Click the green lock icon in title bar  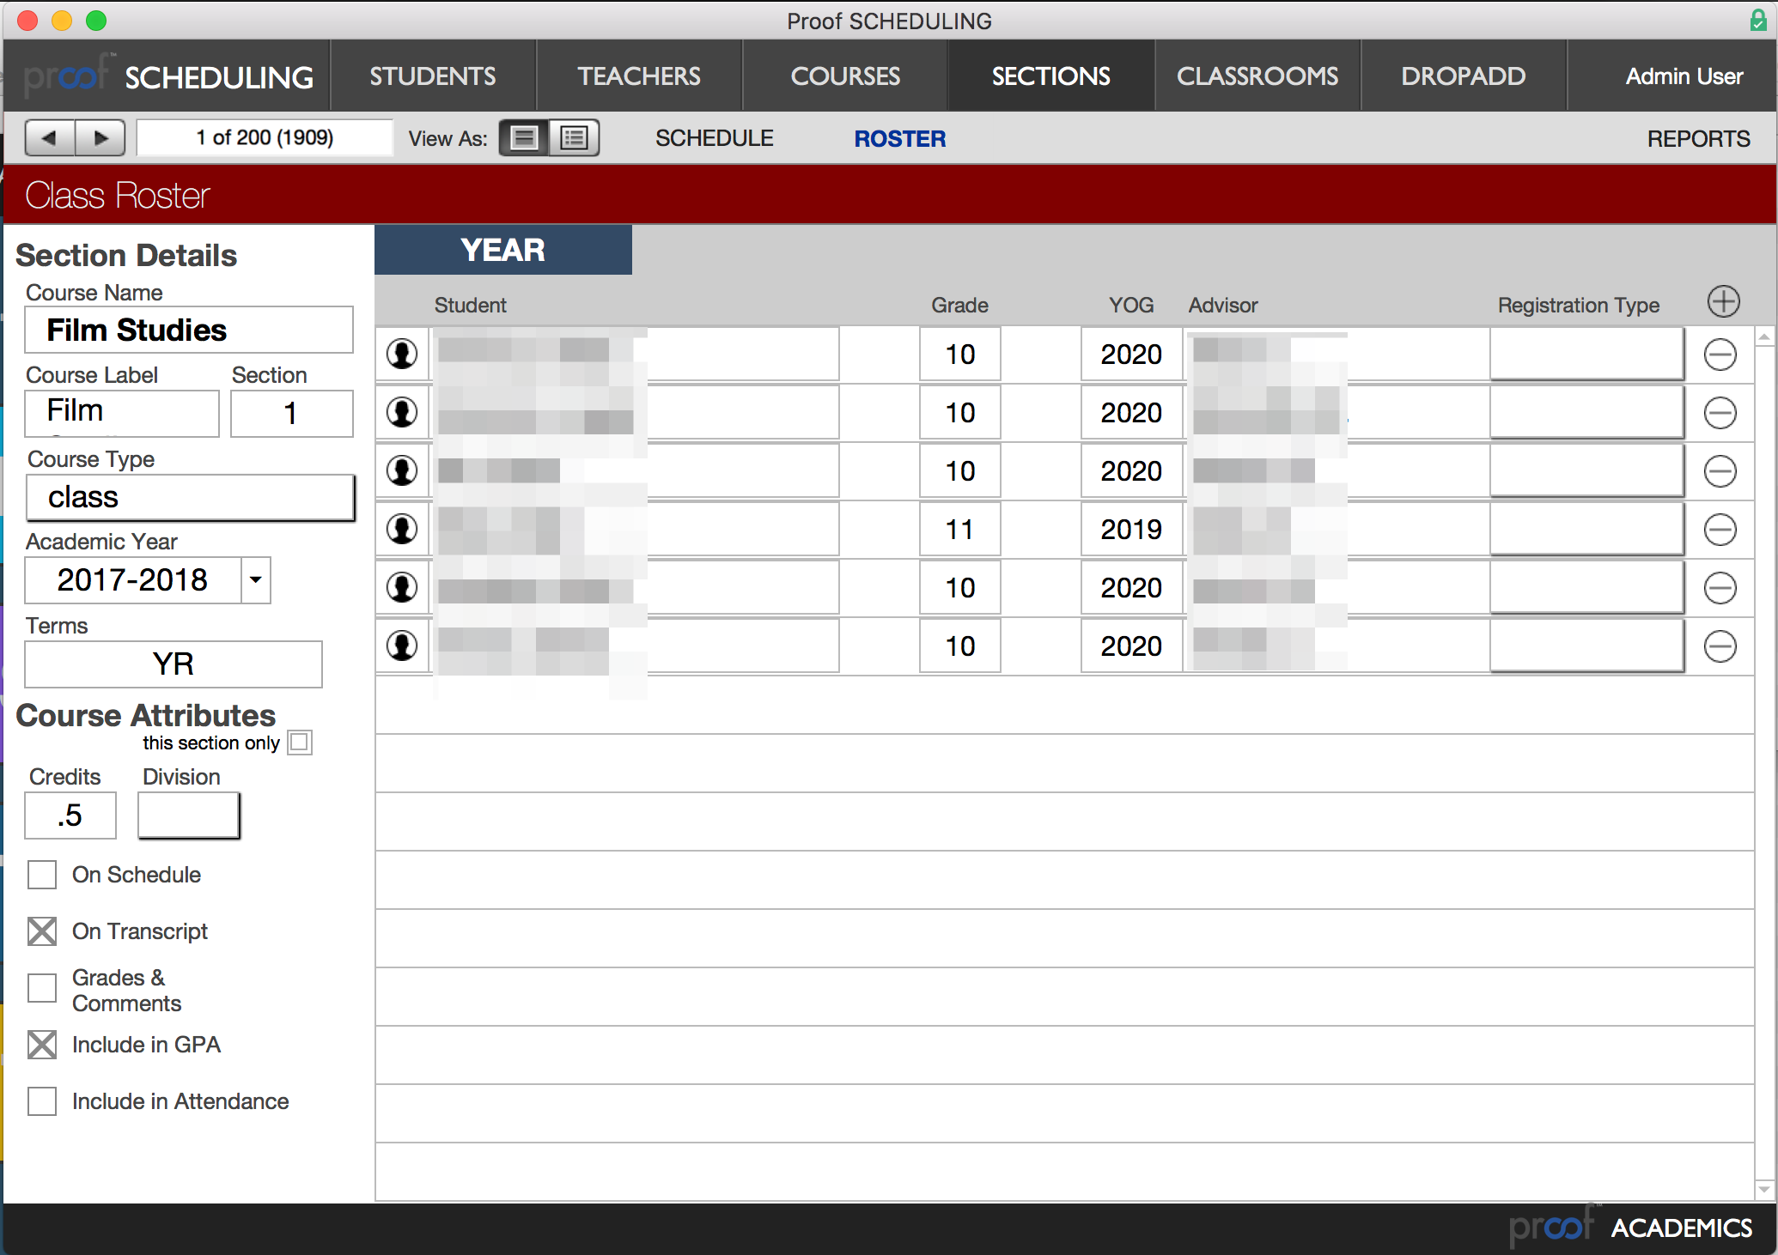click(x=1757, y=20)
